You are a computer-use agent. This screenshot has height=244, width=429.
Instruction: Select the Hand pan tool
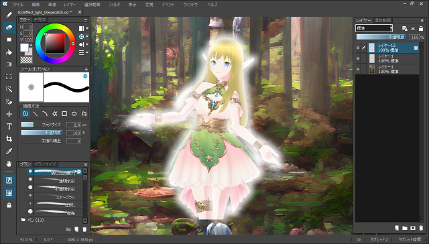[9, 164]
